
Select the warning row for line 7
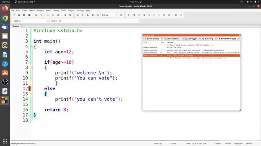point(191,50)
